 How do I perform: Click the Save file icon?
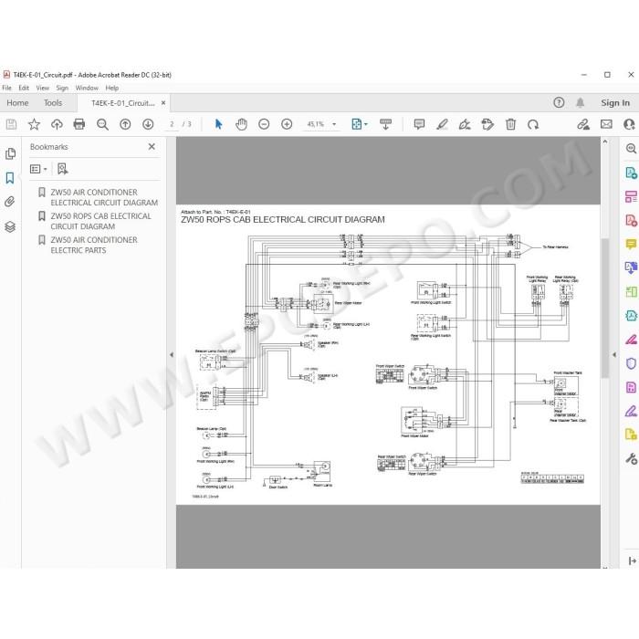click(11, 124)
